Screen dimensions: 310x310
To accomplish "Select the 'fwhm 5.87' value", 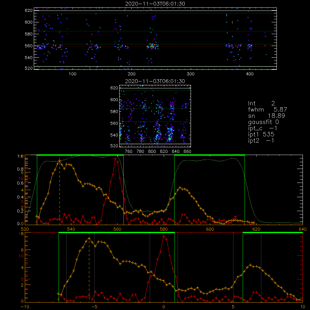I will (267, 109).
